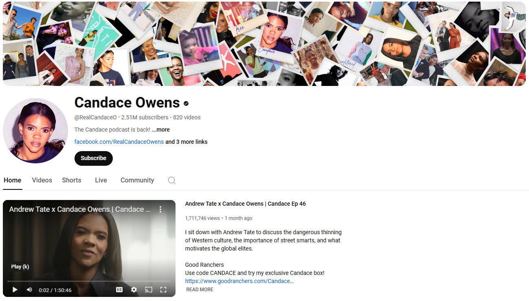Click the Cast icon to stream the video
Image resolution: width=529 pixels, height=301 pixels.
pos(149,290)
